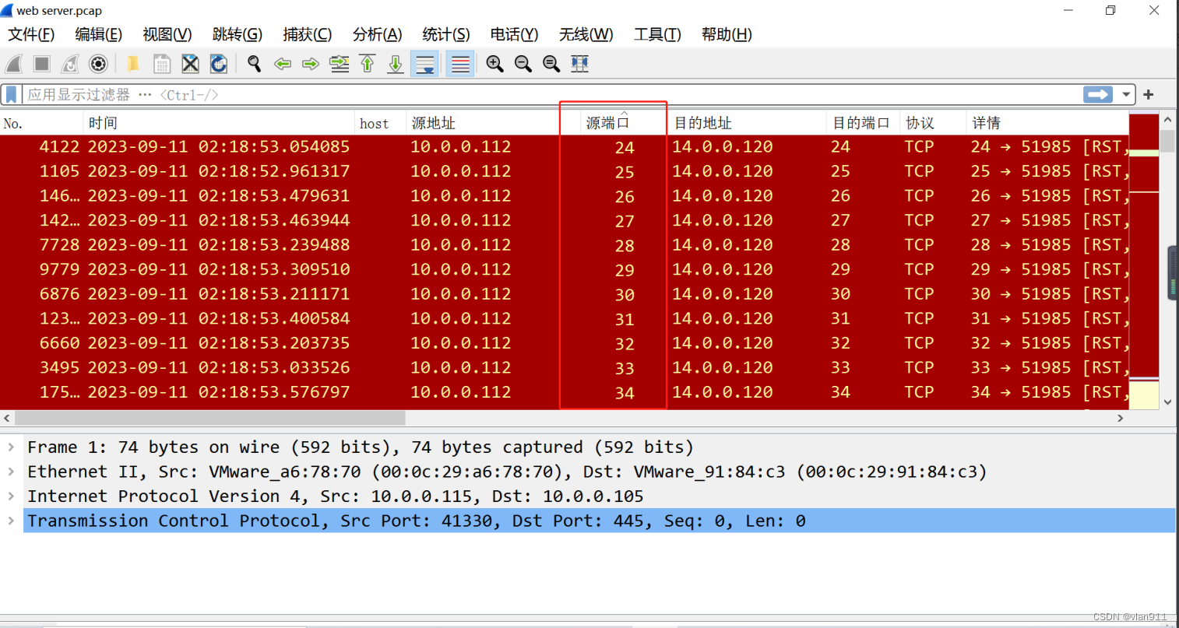
Task: Sort by the 协议 column header
Action: click(x=933, y=123)
